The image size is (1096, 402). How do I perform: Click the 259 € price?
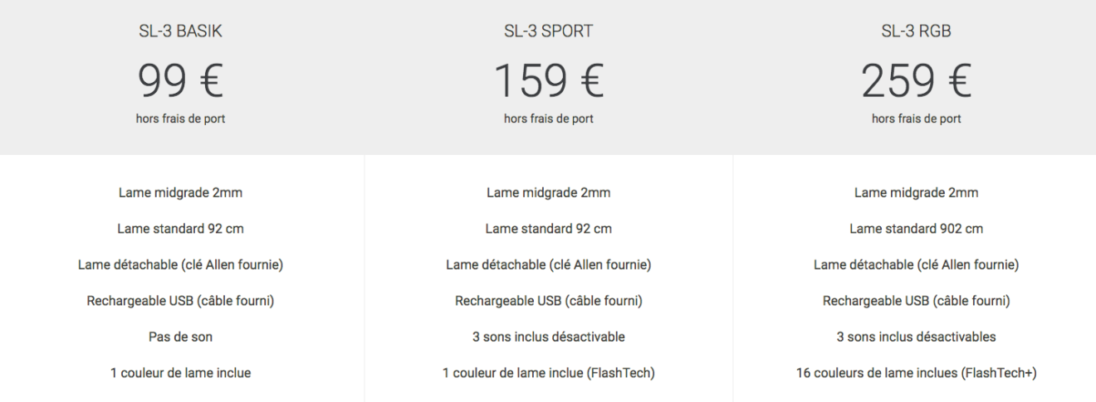916,81
